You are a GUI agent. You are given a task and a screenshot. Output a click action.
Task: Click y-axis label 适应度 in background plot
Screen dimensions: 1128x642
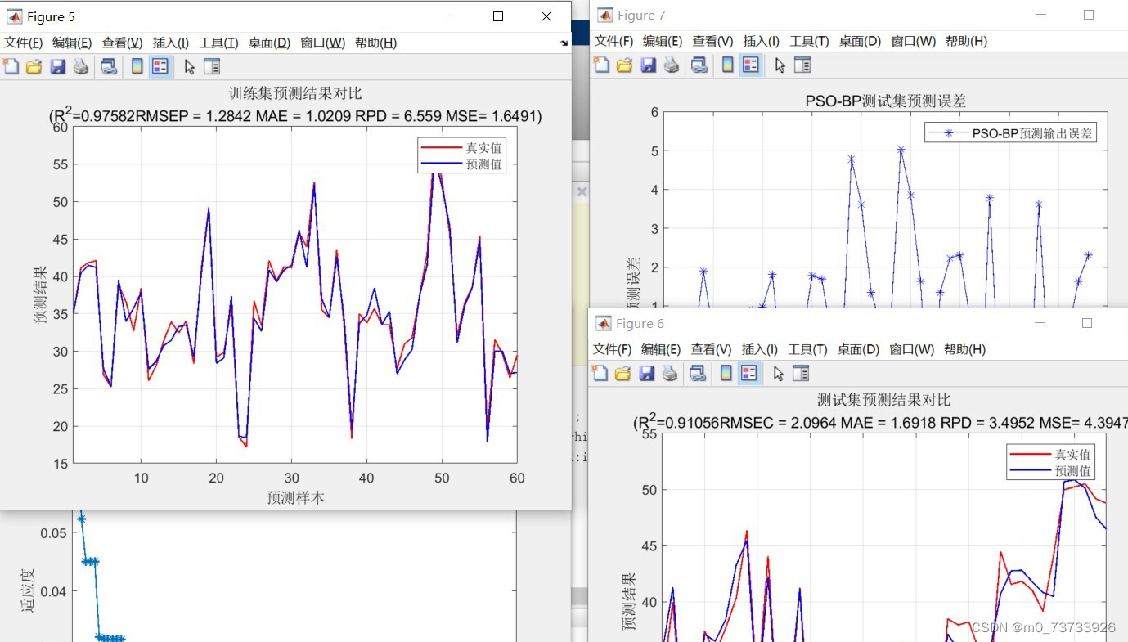click(x=28, y=591)
